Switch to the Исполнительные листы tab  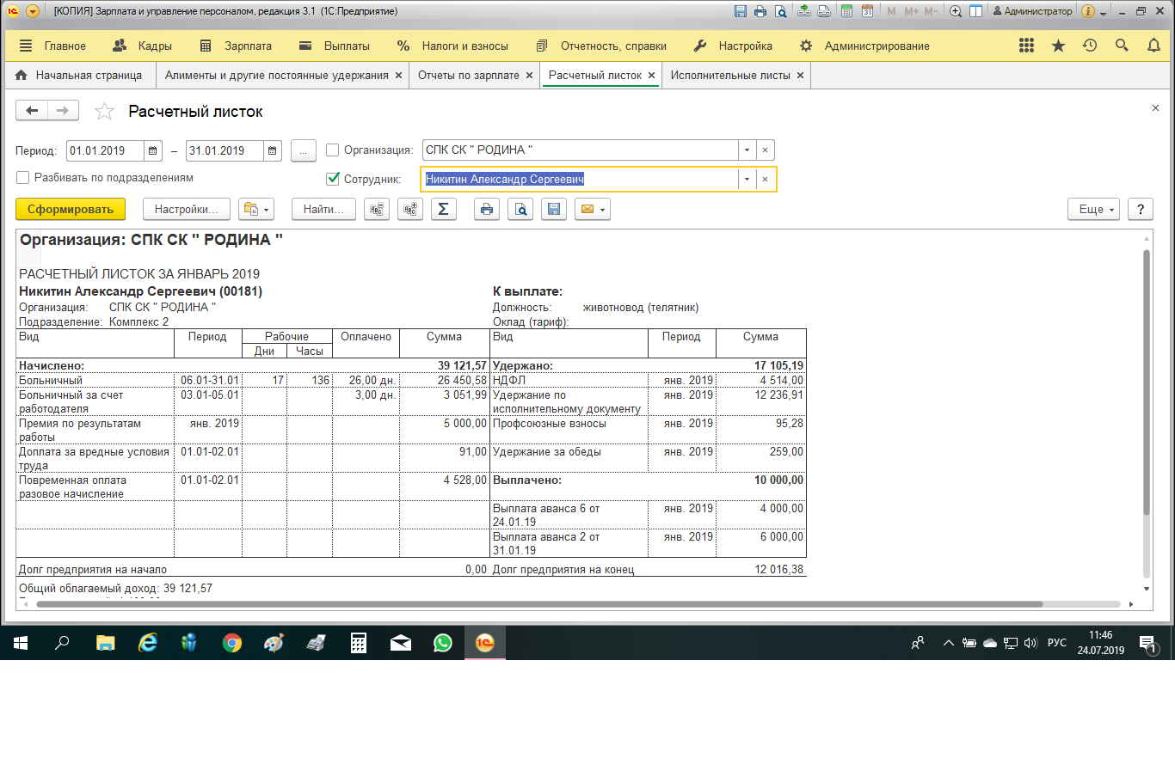coord(729,75)
